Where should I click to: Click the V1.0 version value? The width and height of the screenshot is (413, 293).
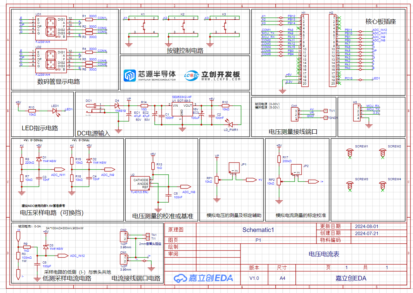[x=254, y=278]
